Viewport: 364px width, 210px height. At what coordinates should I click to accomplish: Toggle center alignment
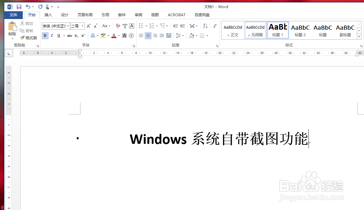148,36
